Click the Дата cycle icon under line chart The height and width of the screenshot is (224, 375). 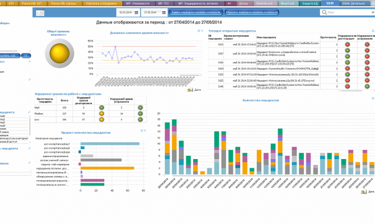tap(190, 90)
